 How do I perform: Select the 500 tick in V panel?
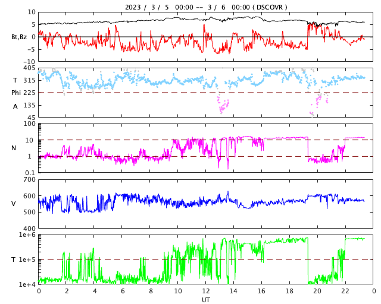[29, 212]
